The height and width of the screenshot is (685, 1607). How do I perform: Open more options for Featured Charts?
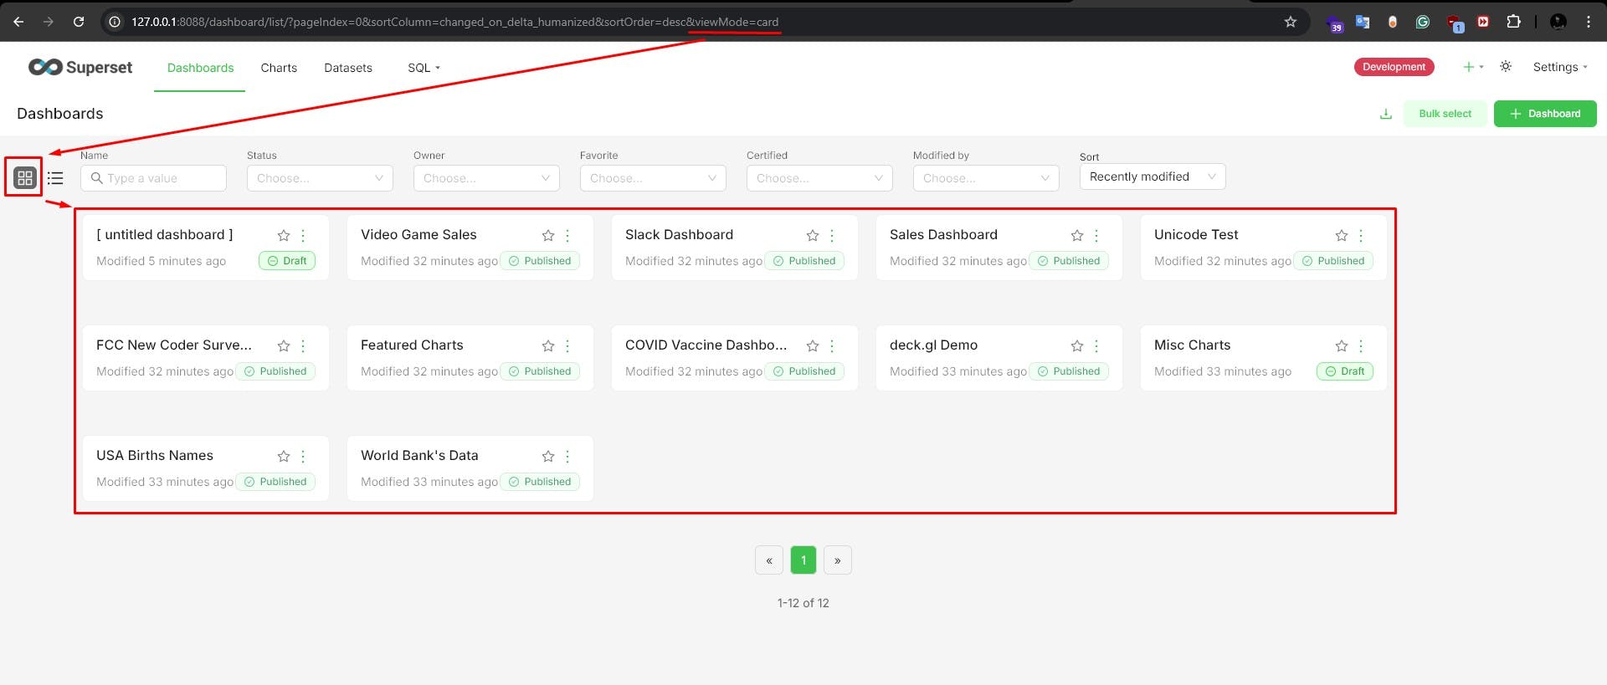click(567, 346)
